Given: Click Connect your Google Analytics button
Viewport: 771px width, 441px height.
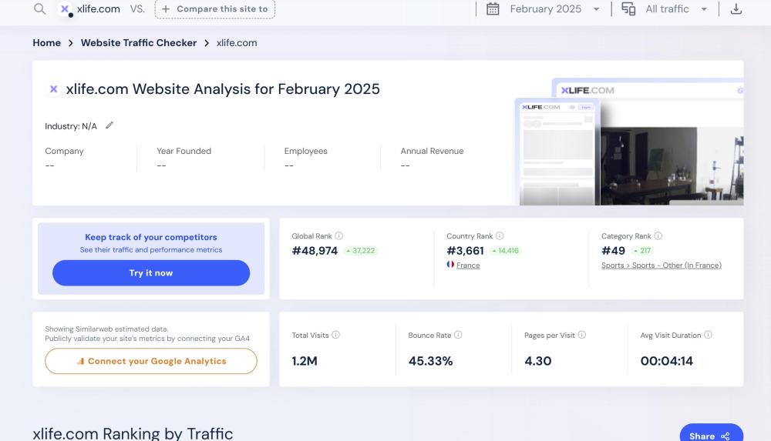Looking at the screenshot, I should pyautogui.click(x=151, y=361).
